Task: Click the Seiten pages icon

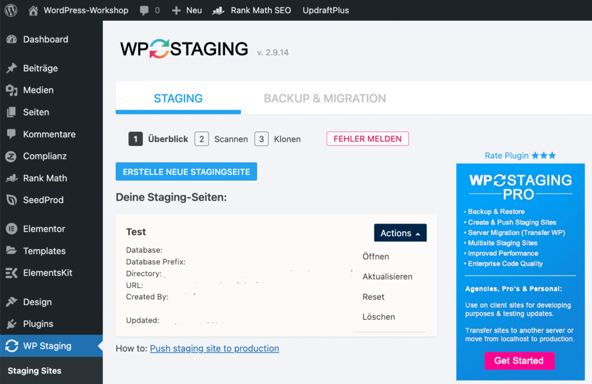Action: [12, 112]
